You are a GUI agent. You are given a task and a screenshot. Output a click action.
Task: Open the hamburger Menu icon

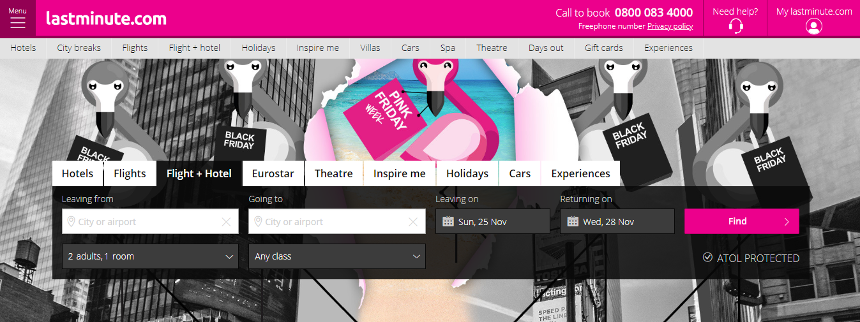click(x=18, y=22)
